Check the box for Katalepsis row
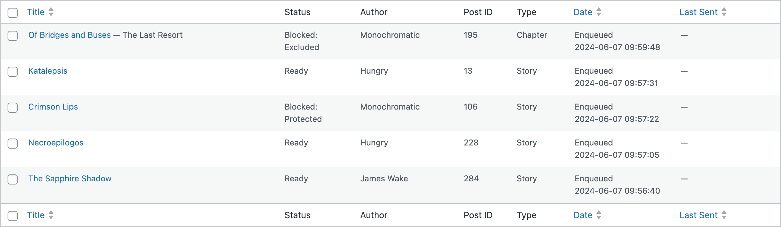781x227 pixels. (x=13, y=72)
